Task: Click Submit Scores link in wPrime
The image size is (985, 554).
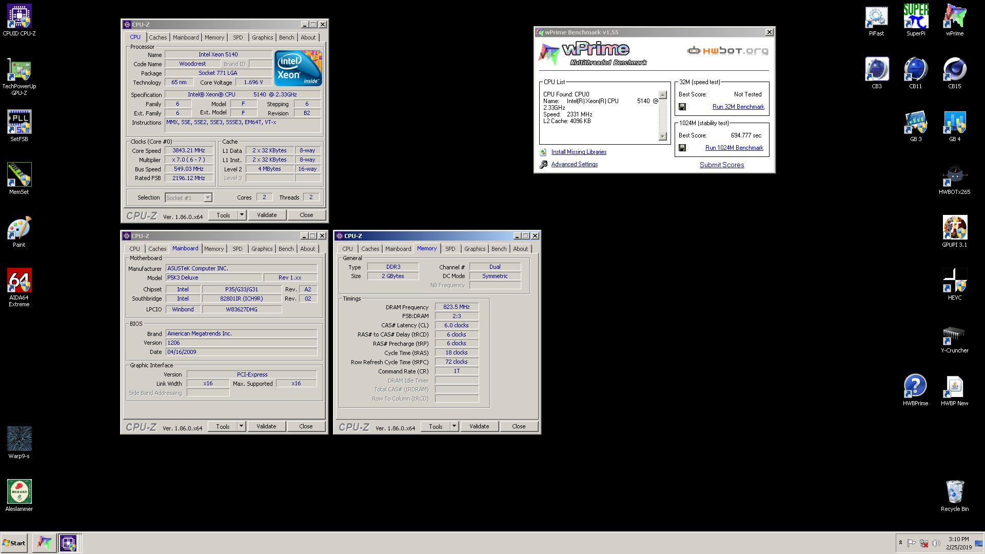Action: [722, 165]
